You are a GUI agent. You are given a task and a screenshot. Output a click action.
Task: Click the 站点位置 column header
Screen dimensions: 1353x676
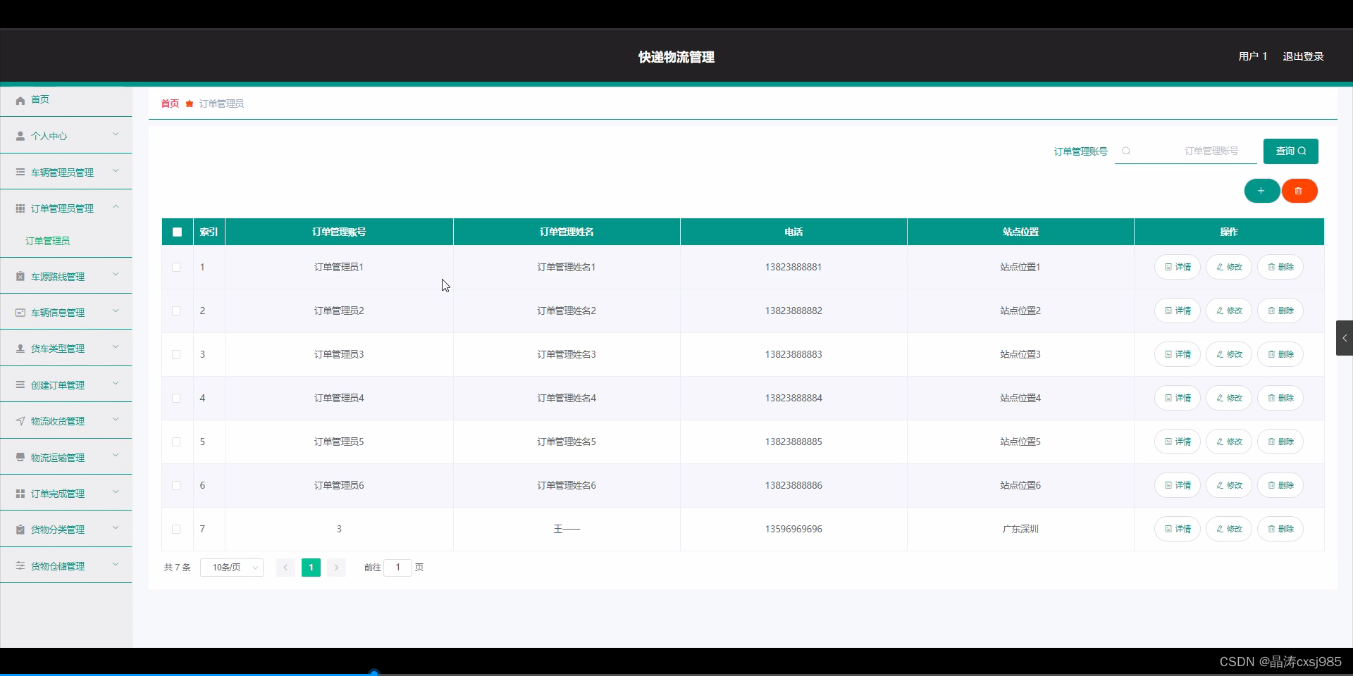pos(1020,232)
